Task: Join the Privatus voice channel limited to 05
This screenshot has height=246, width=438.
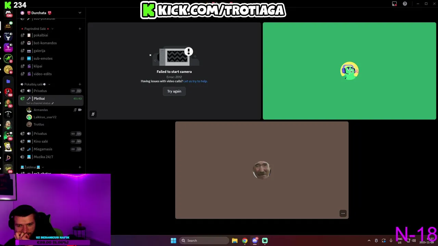Action: (x=51, y=134)
